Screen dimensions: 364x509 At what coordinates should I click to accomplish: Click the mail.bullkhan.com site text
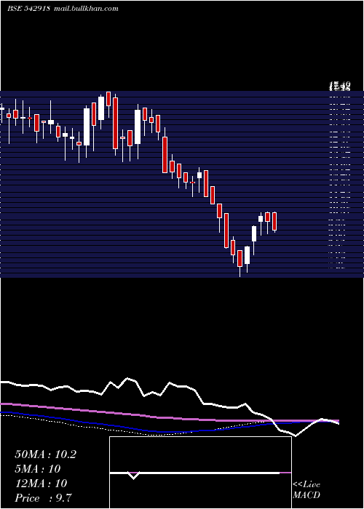pos(86,9)
